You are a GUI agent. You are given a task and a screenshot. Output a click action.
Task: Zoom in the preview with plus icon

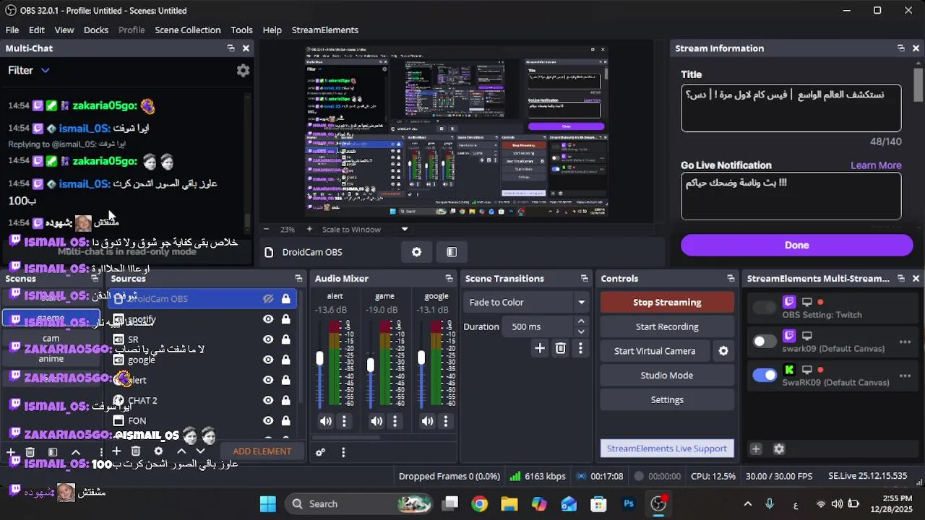point(309,229)
